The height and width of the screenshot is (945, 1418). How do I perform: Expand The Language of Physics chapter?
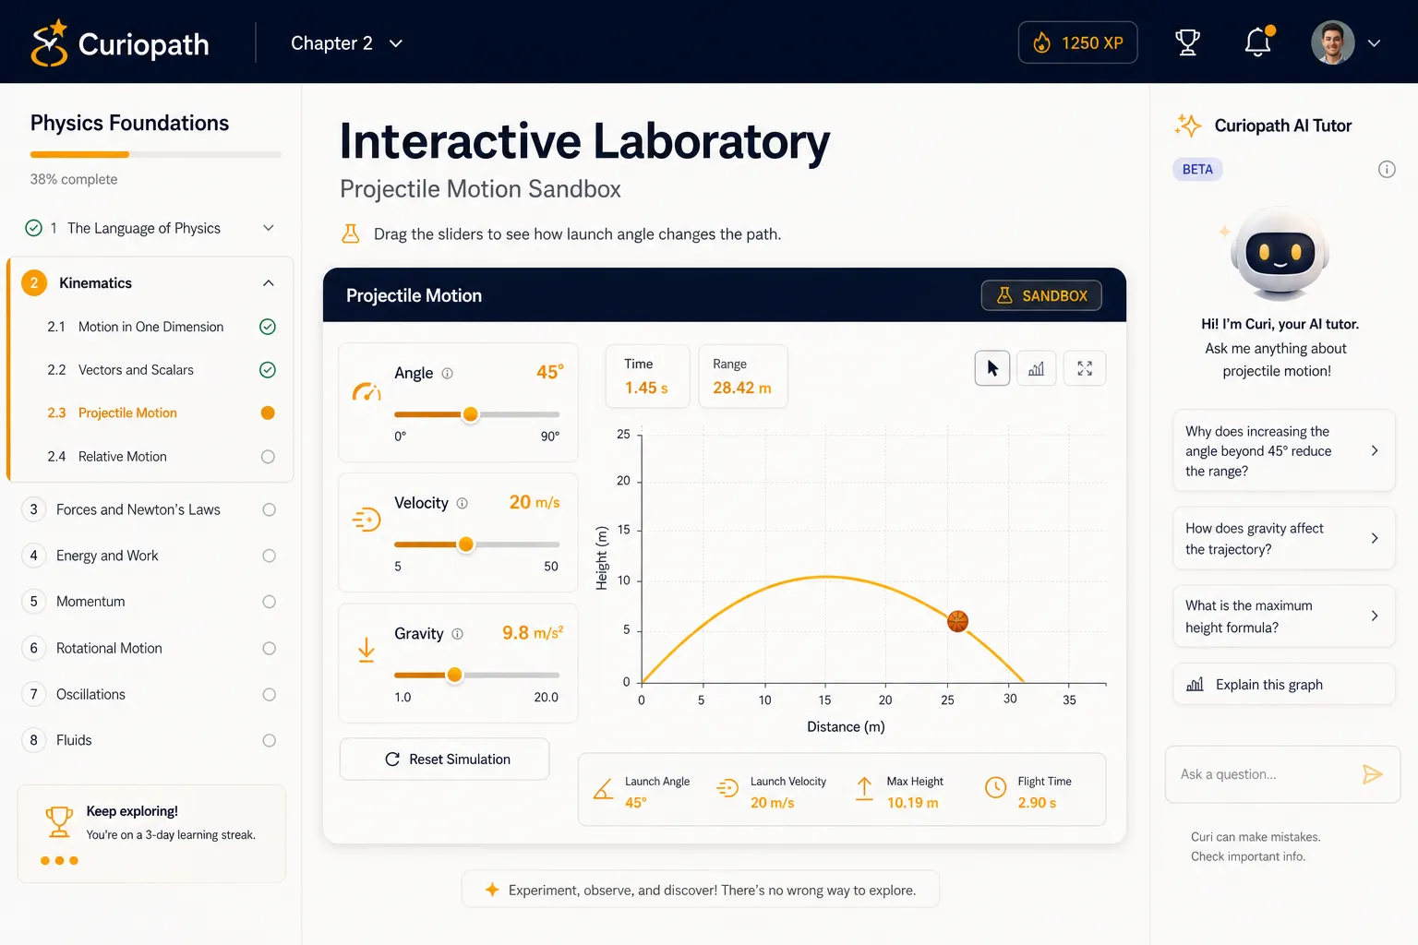(x=268, y=228)
